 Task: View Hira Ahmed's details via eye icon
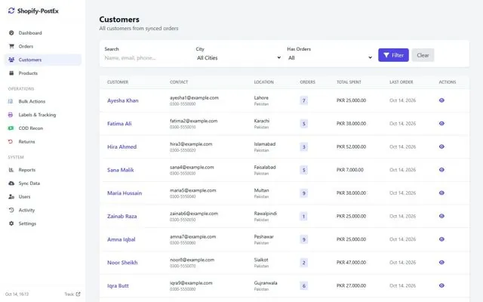pyautogui.click(x=441, y=146)
